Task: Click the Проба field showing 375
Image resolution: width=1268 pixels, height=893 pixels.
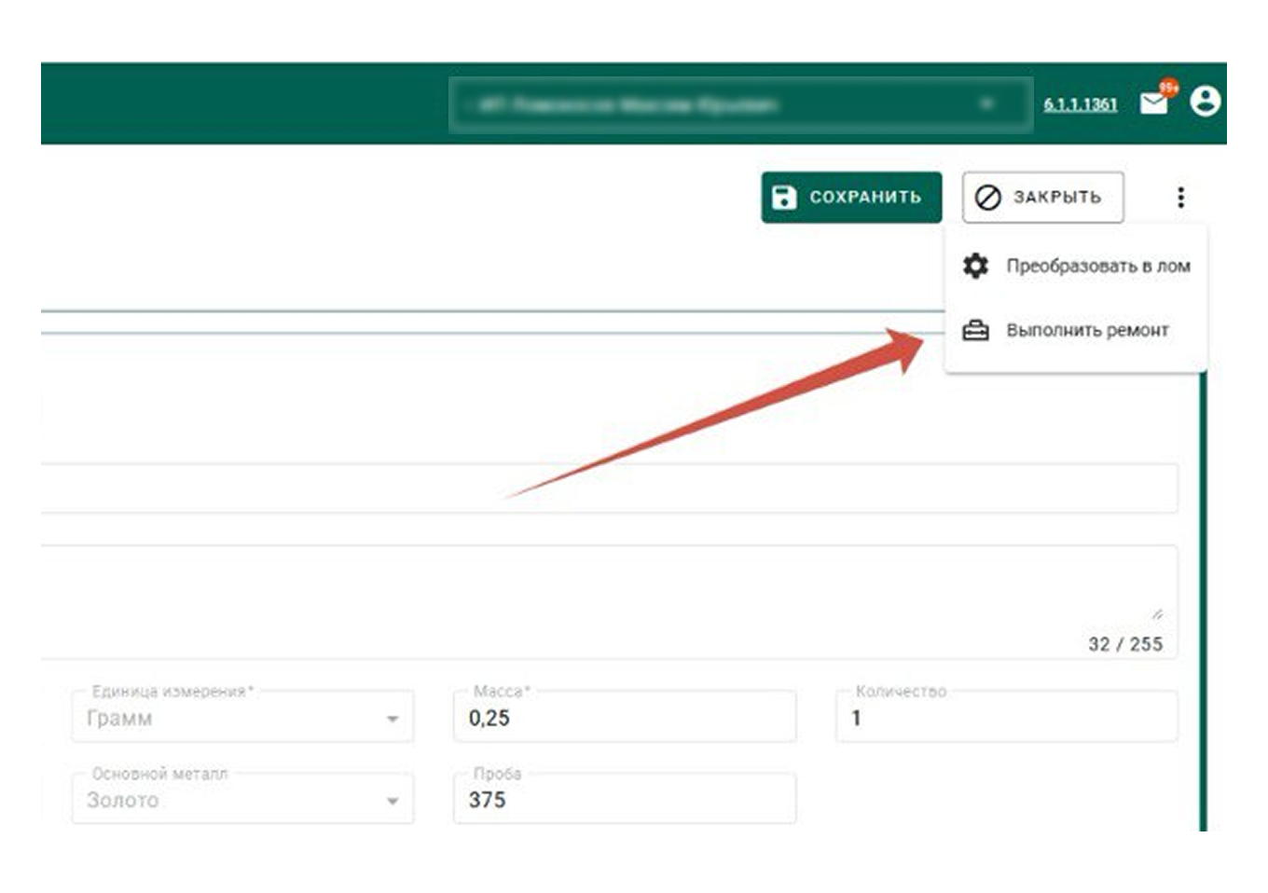Action: pyautogui.click(x=625, y=800)
